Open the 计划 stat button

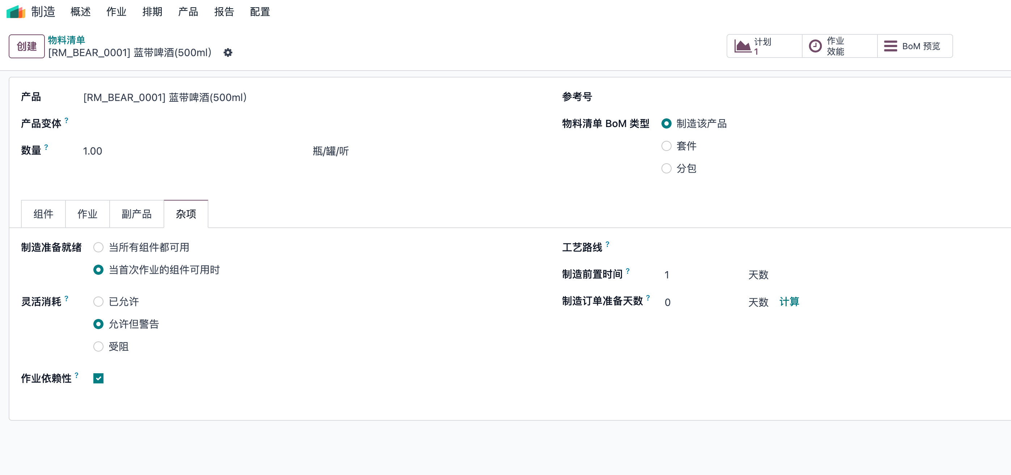(764, 46)
